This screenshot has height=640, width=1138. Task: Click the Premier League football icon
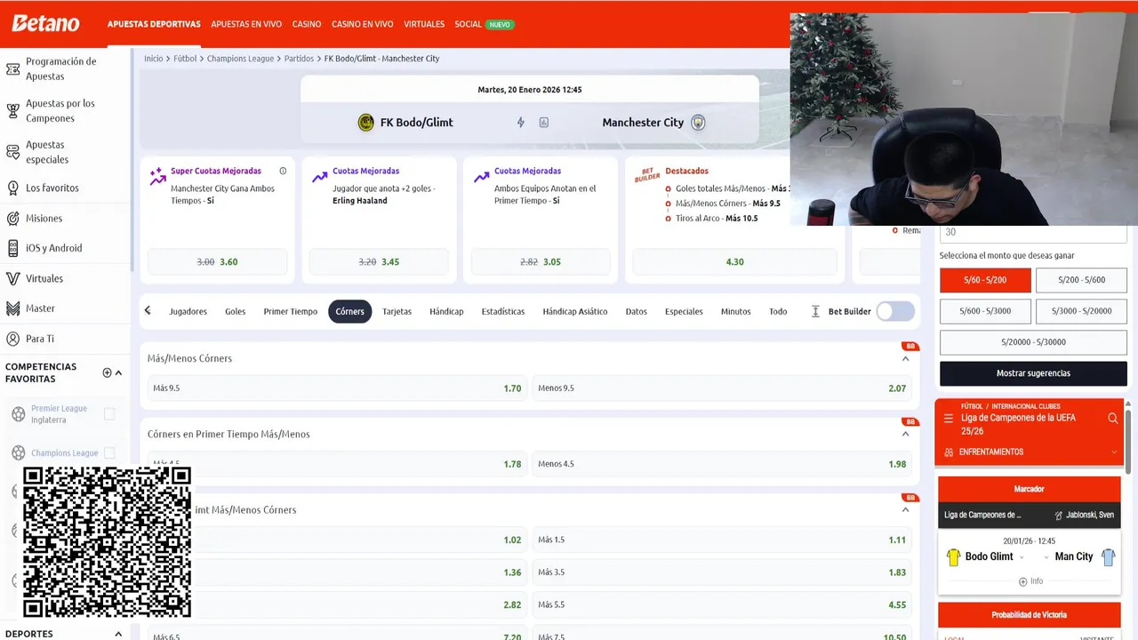coord(18,414)
